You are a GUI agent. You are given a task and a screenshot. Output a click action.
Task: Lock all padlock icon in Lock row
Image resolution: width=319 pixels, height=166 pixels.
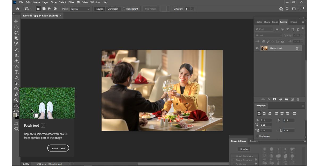point(282,41)
